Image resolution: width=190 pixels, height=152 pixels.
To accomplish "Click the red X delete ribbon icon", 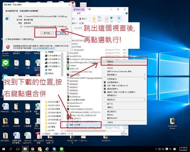I will click(x=80, y=19).
